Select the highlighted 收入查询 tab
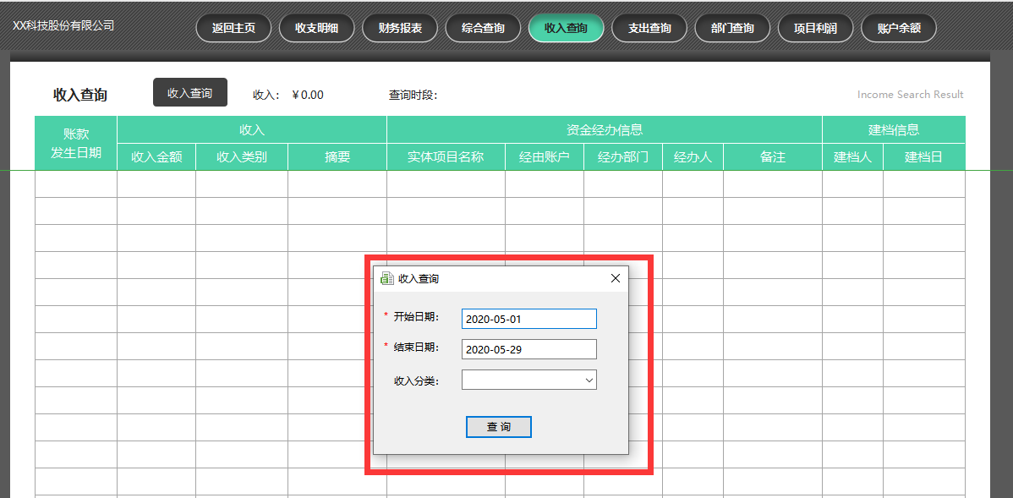The image size is (1013, 498). 565,27
